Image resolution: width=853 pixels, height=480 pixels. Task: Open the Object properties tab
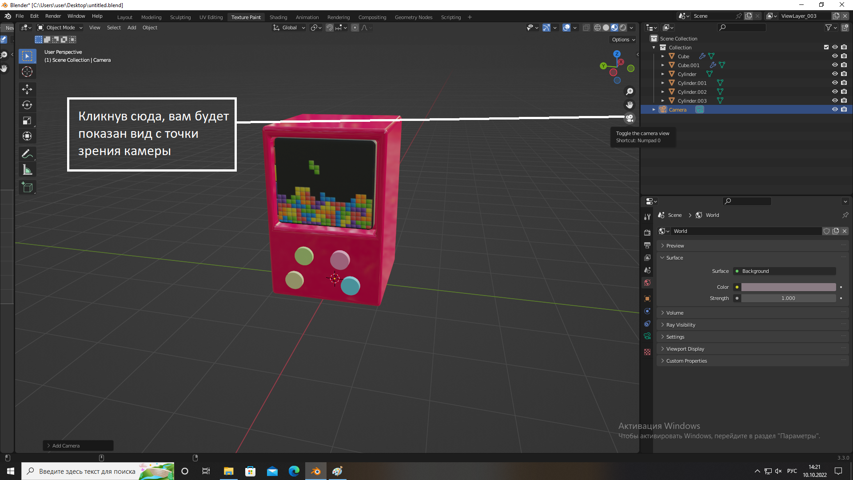coord(647,299)
